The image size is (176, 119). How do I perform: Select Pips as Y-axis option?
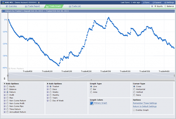pyautogui.click(x=8, y=98)
